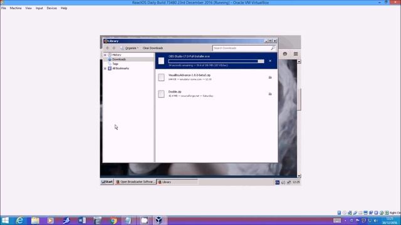The height and width of the screenshot is (225, 401).
Task: Show hidden host tray icons arrow
Action: coord(345,221)
